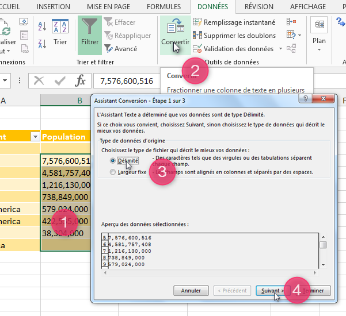Click preview row 7,576,600,516
The image size is (346, 316).
click(130, 238)
